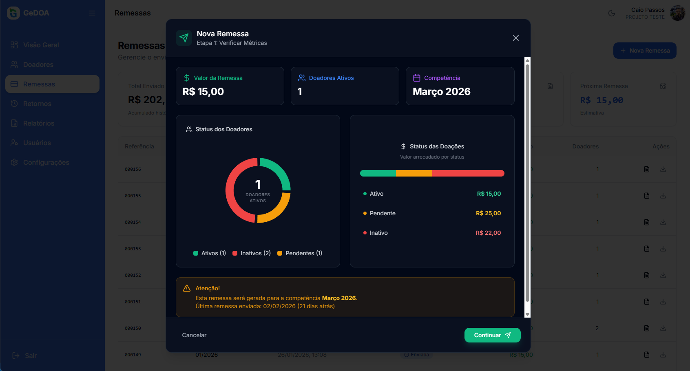Cancel the new remittance

pos(194,335)
